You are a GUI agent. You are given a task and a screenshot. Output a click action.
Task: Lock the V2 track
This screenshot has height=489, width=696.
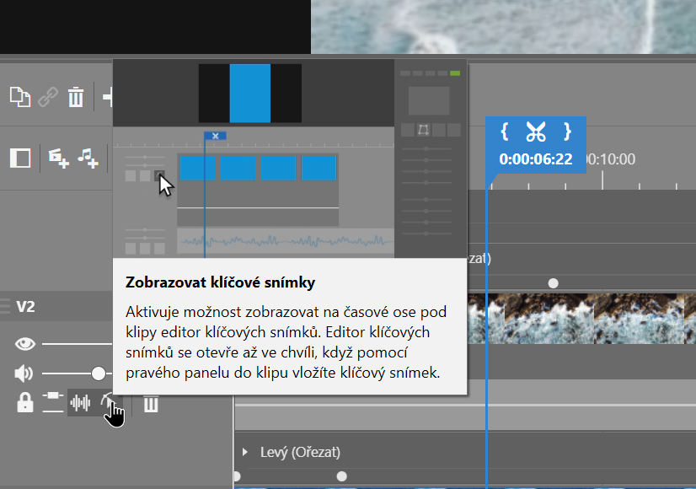pyautogui.click(x=24, y=404)
